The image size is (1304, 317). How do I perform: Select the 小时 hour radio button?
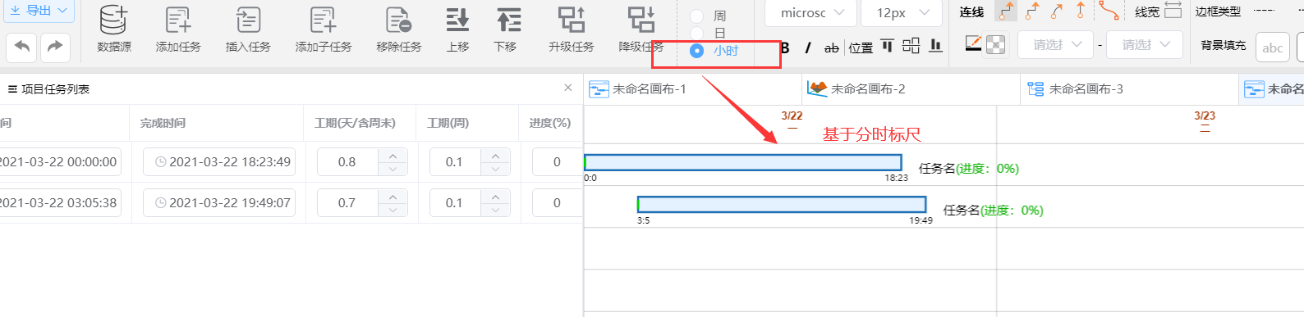coord(696,51)
